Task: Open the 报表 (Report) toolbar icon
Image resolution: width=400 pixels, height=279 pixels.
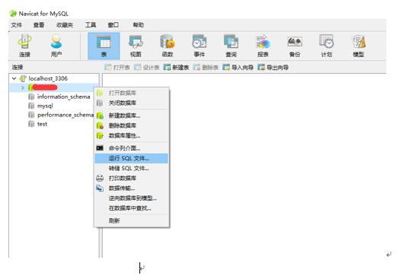Action: [x=263, y=46]
